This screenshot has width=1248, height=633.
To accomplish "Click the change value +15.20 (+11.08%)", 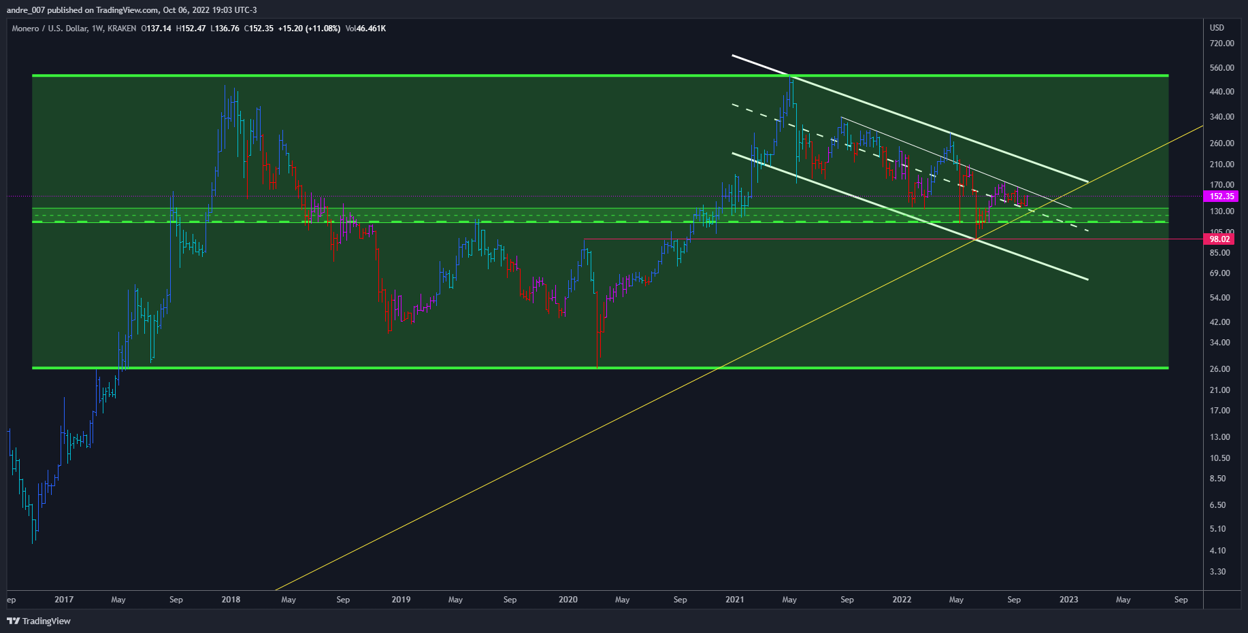I will click(309, 29).
